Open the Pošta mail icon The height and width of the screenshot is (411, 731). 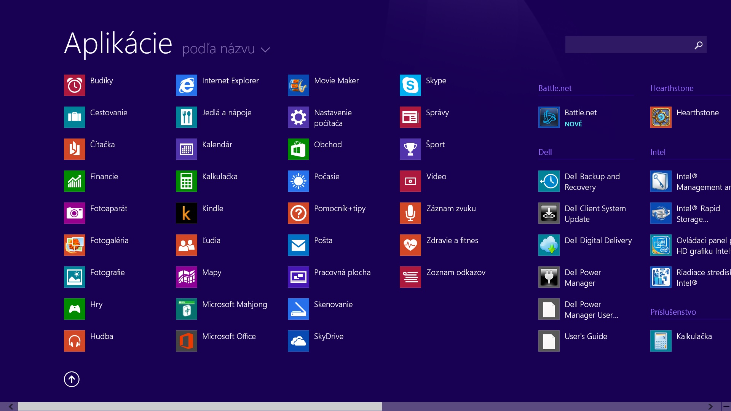point(298,245)
